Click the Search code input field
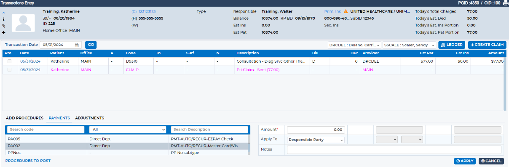The width and height of the screenshot is (509, 167). click(46, 130)
